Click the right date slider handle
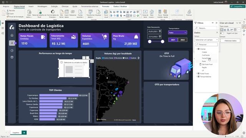Viewport: 246px width, 138px height. (163, 41)
